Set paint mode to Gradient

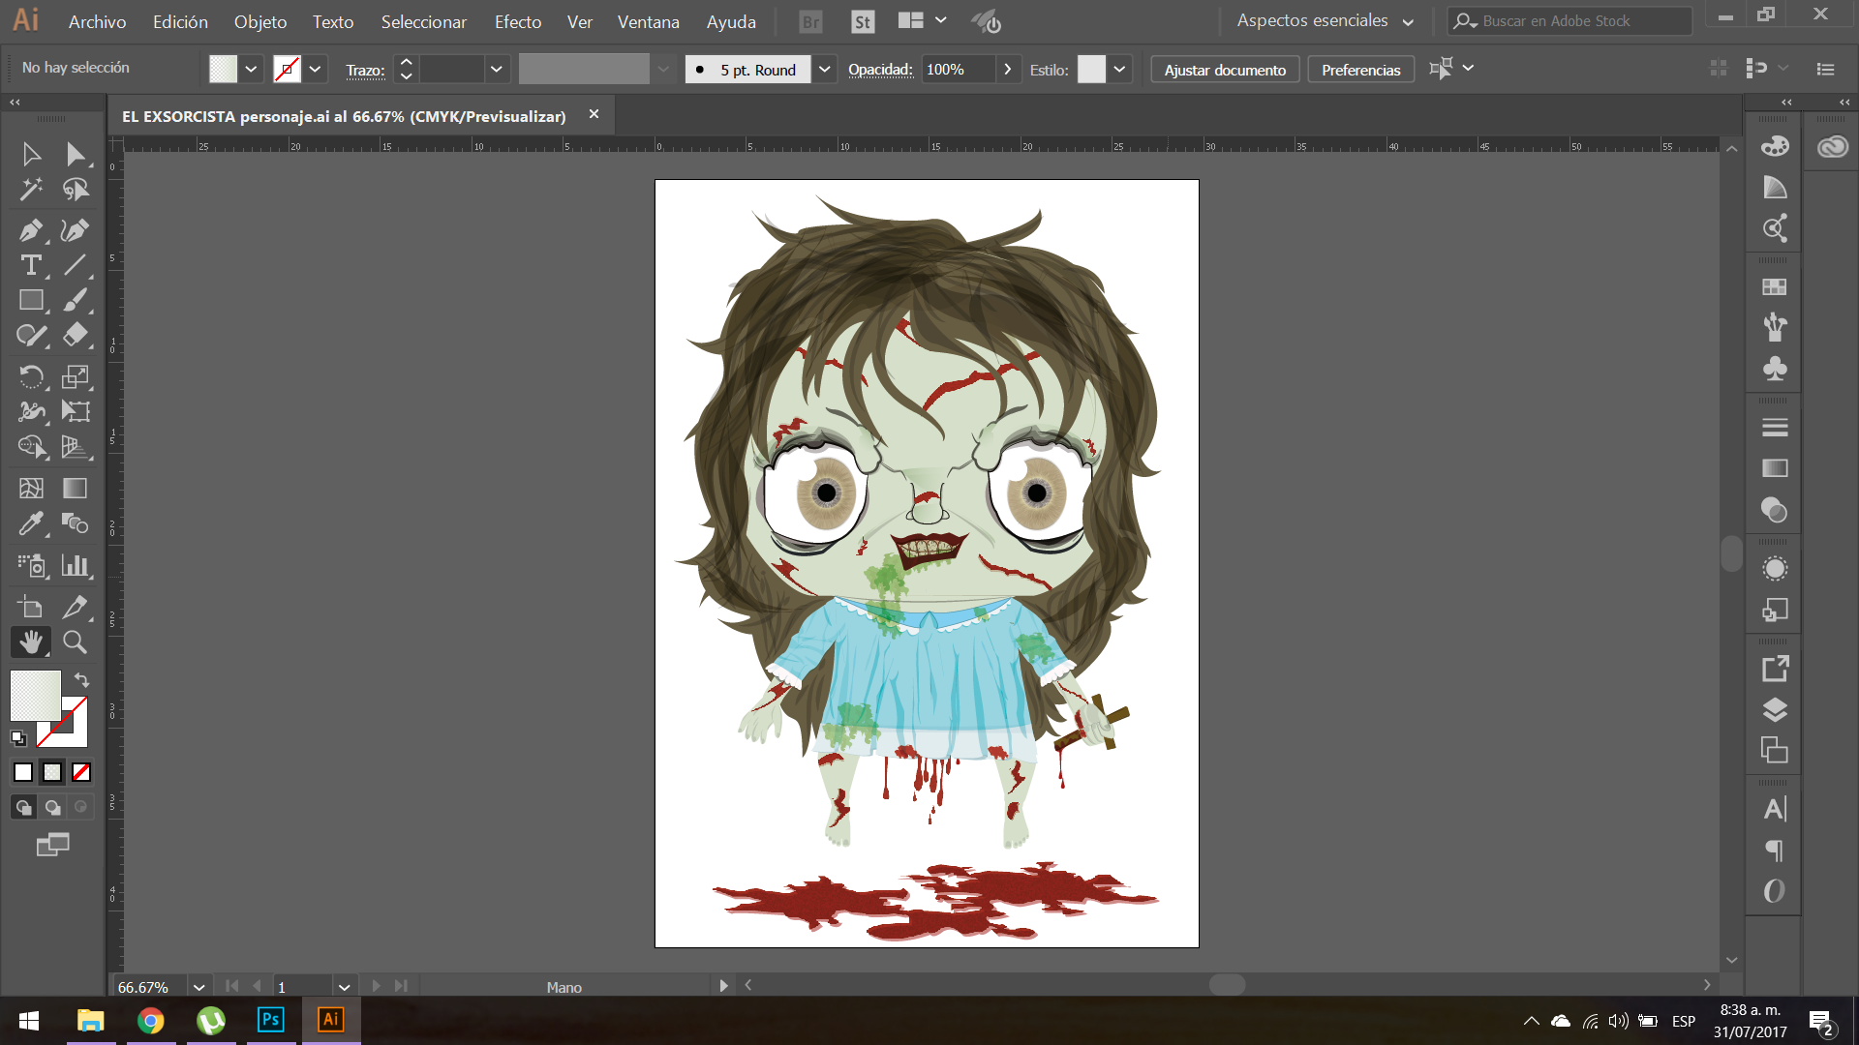[x=52, y=772]
